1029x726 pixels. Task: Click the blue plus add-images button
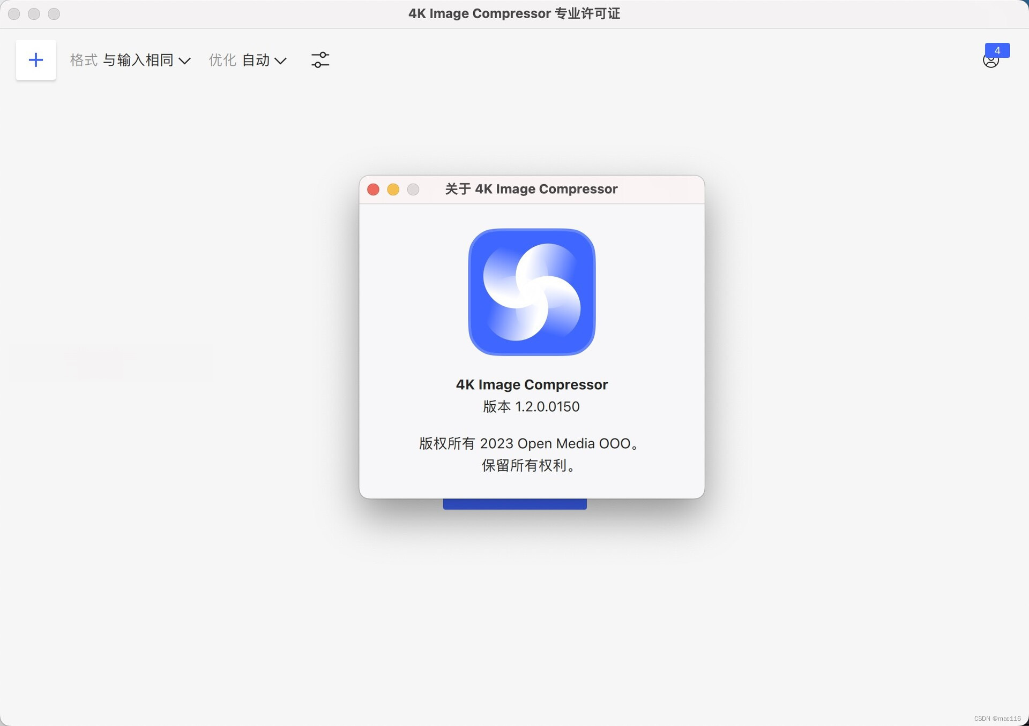pos(36,60)
